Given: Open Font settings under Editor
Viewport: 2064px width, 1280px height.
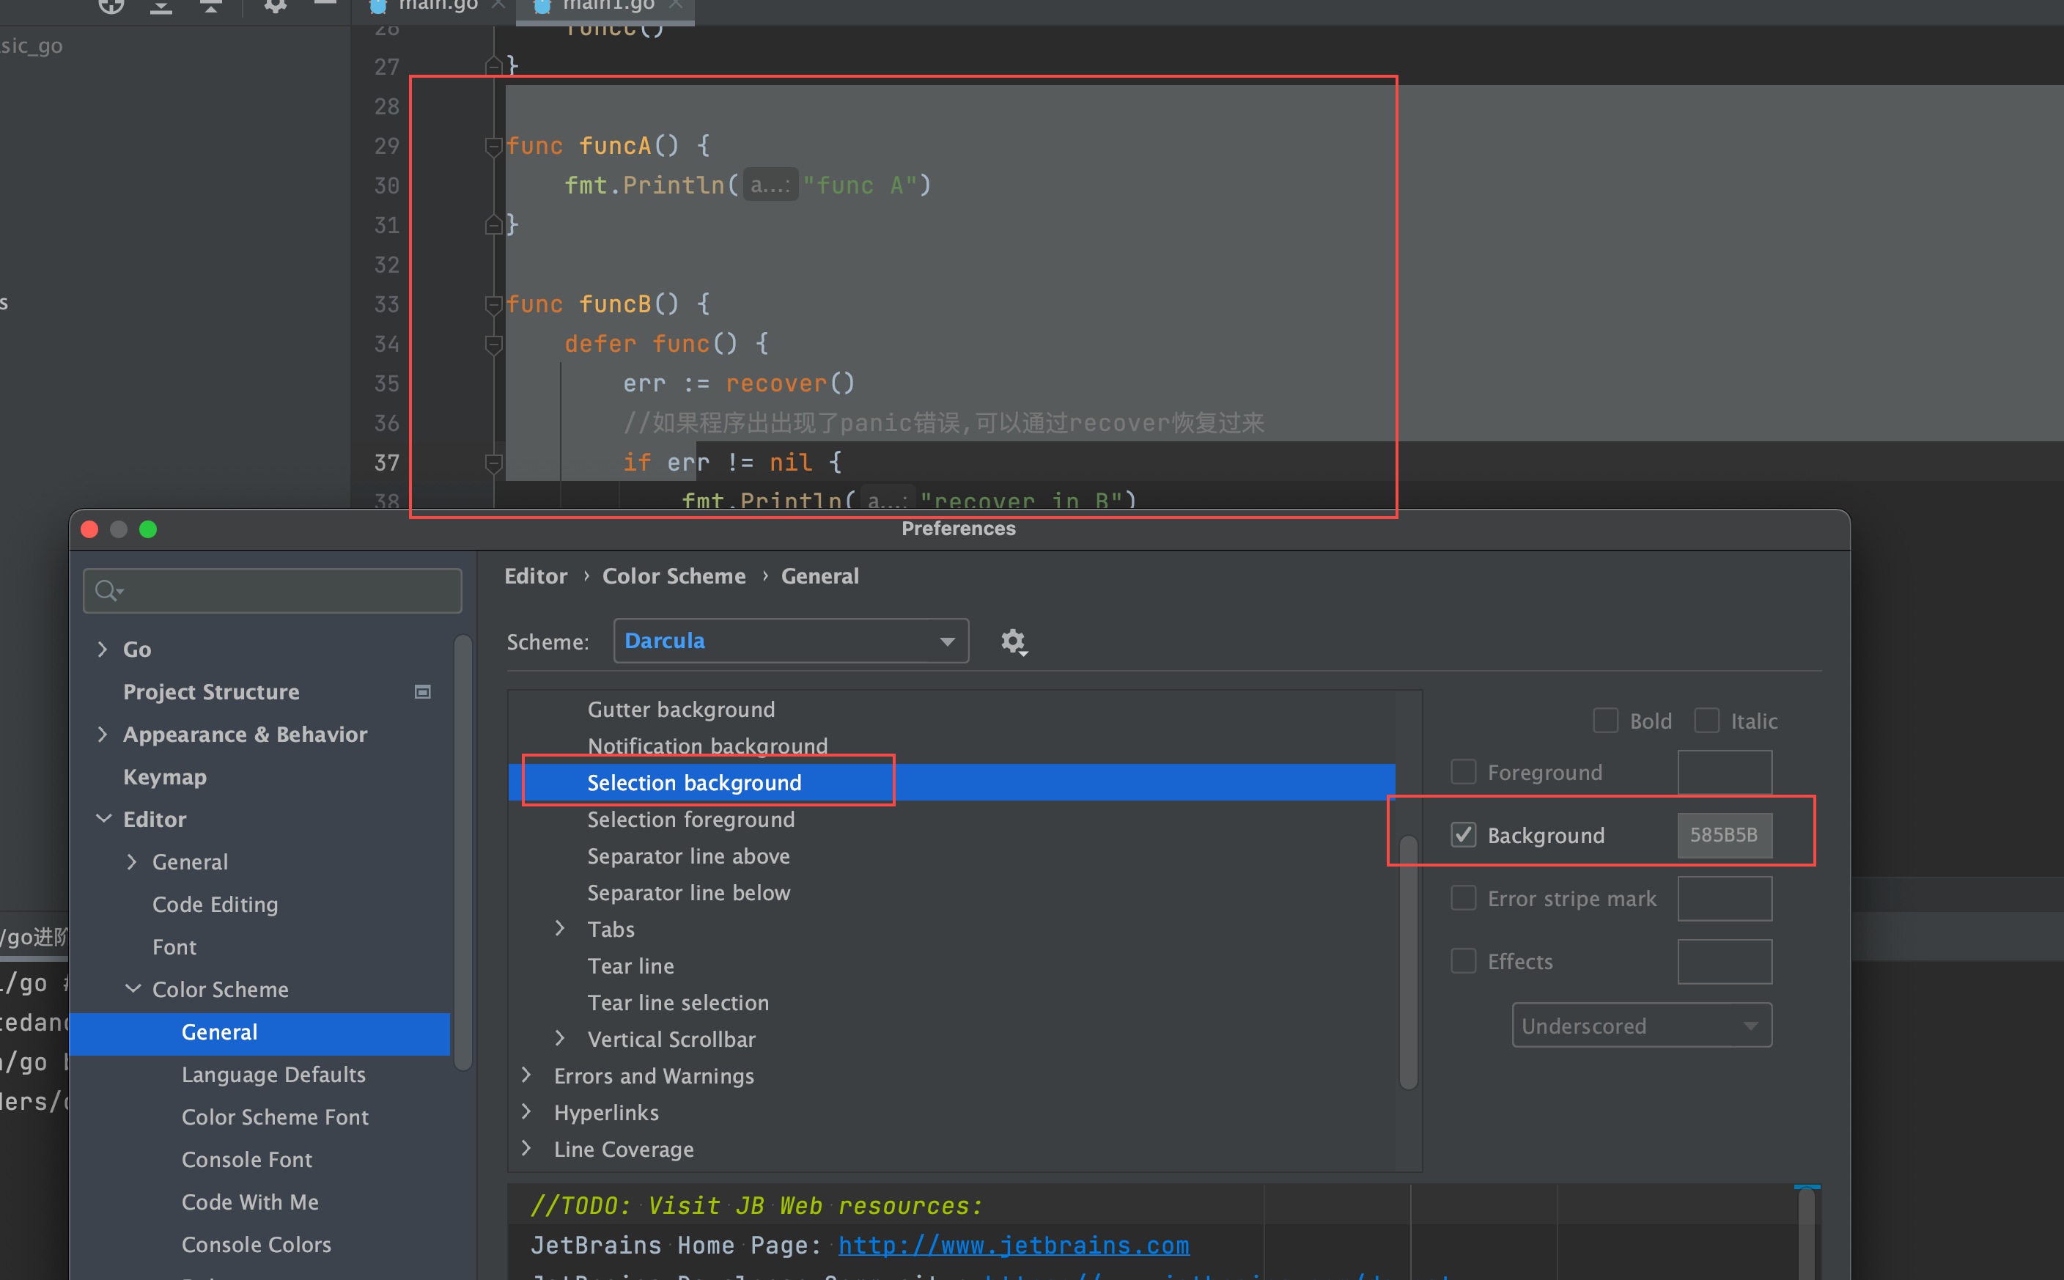Looking at the screenshot, I should tap(174, 946).
